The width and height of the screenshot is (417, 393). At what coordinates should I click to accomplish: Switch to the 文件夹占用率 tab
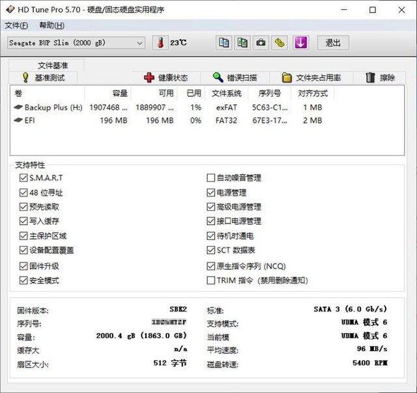[x=311, y=78]
